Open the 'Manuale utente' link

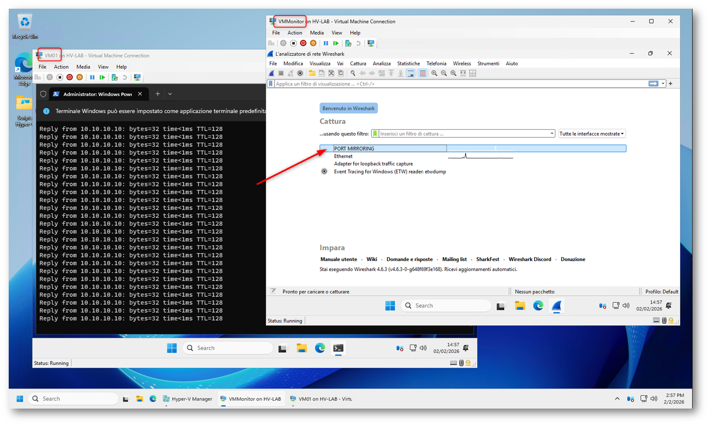[x=339, y=259]
